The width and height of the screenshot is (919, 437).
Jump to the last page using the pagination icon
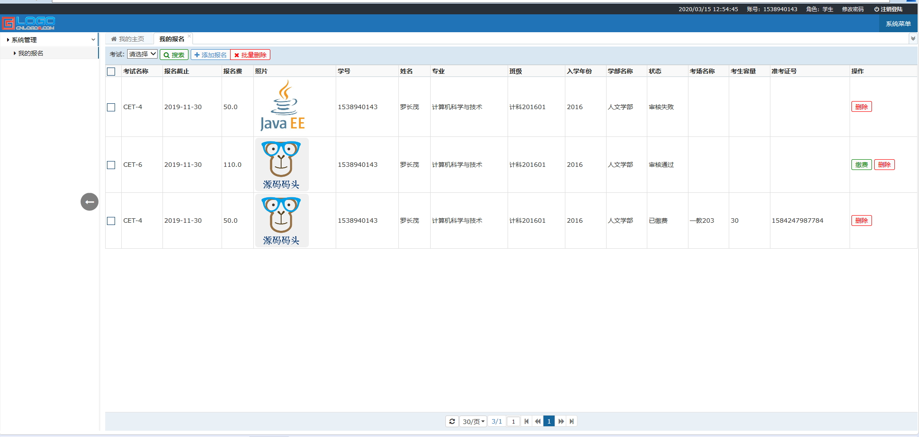(x=572, y=421)
